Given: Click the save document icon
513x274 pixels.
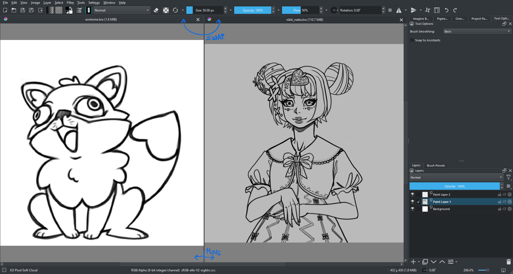Looking at the screenshot, I should (23, 10).
